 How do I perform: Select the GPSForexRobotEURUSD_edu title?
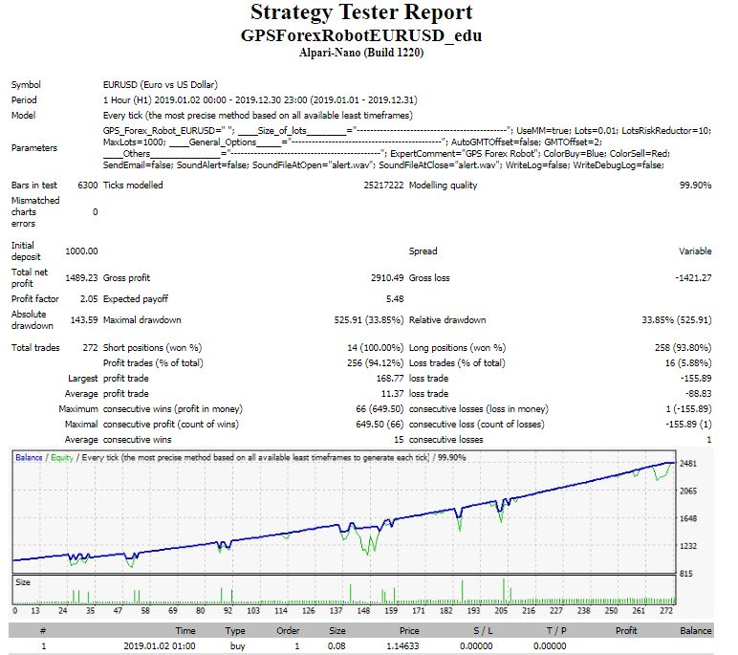pos(361,35)
